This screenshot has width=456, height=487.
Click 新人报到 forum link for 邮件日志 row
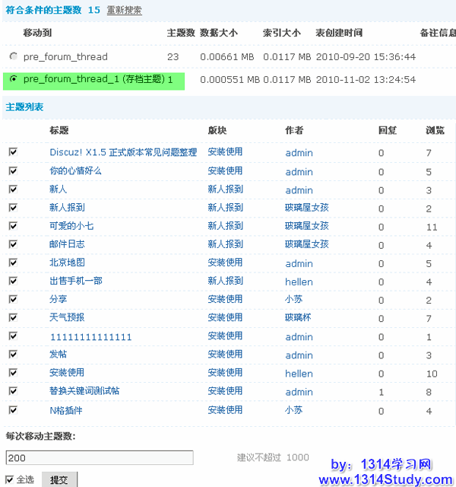(x=225, y=244)
